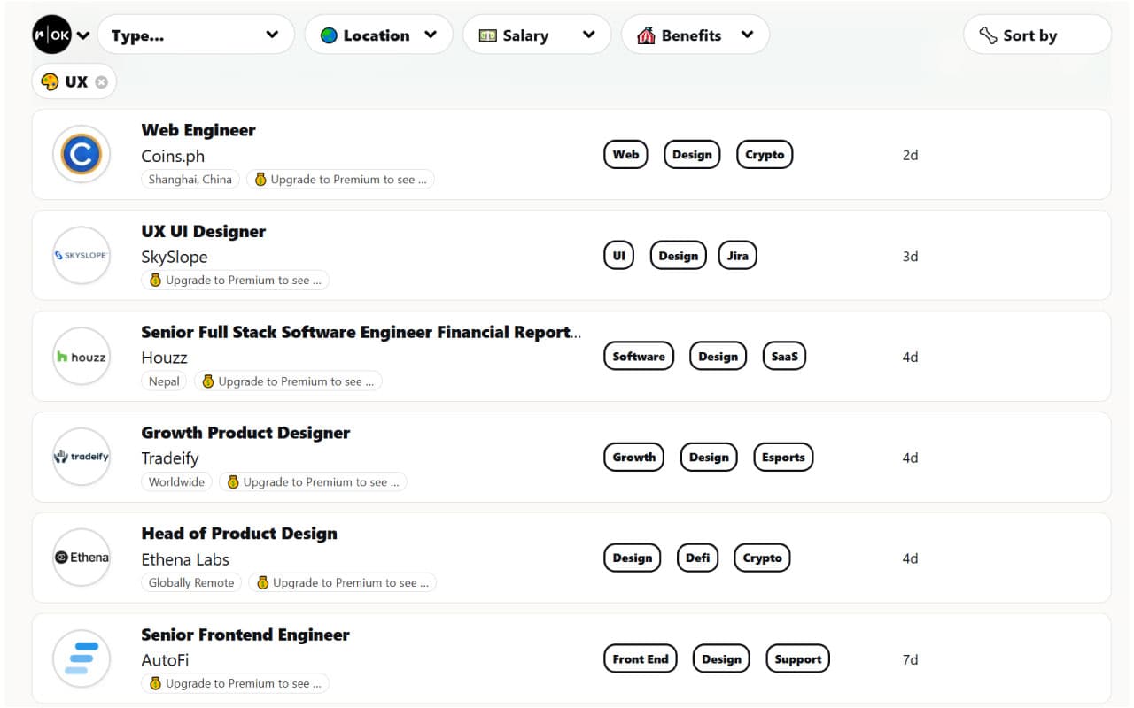The height and width of the screenshot is (708, 1134).
Task: Click the Jira tag on SkySlope job
Action: click(737, 256)
